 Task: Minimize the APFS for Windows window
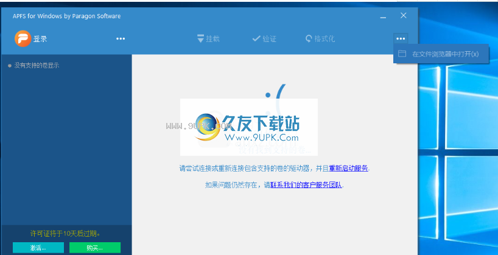click(x=384, y=16)
